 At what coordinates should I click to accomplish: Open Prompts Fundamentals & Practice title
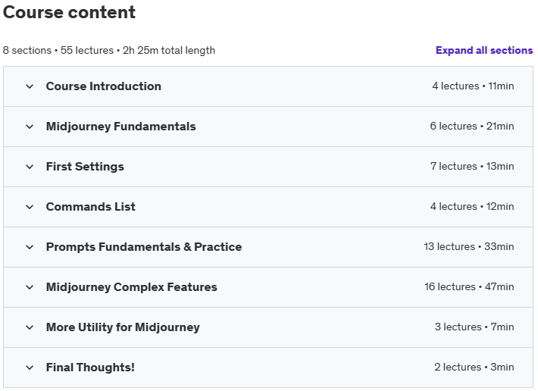pos(144,246)
